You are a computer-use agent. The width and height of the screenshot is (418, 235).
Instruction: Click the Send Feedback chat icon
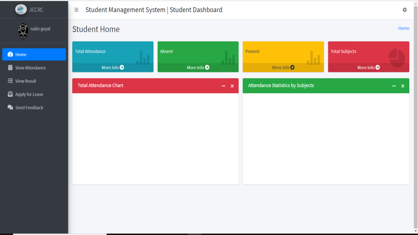10,107
